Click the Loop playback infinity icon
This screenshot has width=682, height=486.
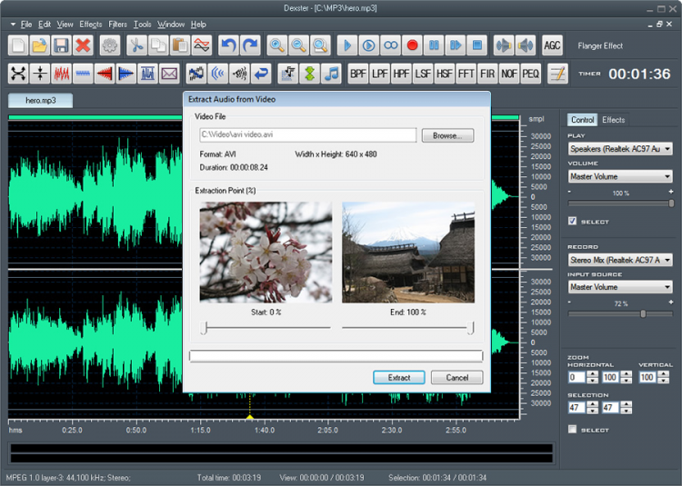pyautogui.click(x=390, y=45)
